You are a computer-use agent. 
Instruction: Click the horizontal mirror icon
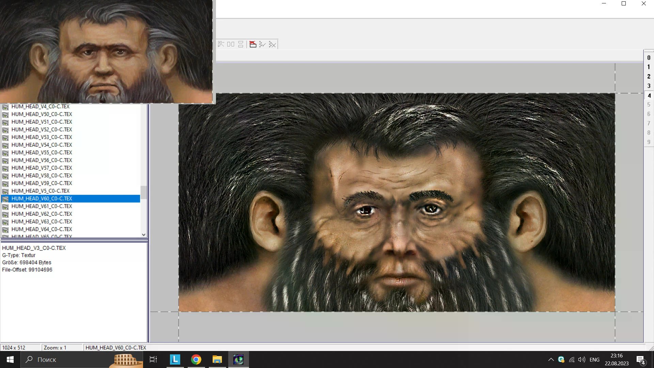pos(231,44)
